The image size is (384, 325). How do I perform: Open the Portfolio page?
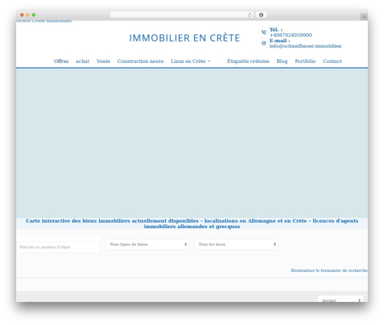click(x=305, y=61)
